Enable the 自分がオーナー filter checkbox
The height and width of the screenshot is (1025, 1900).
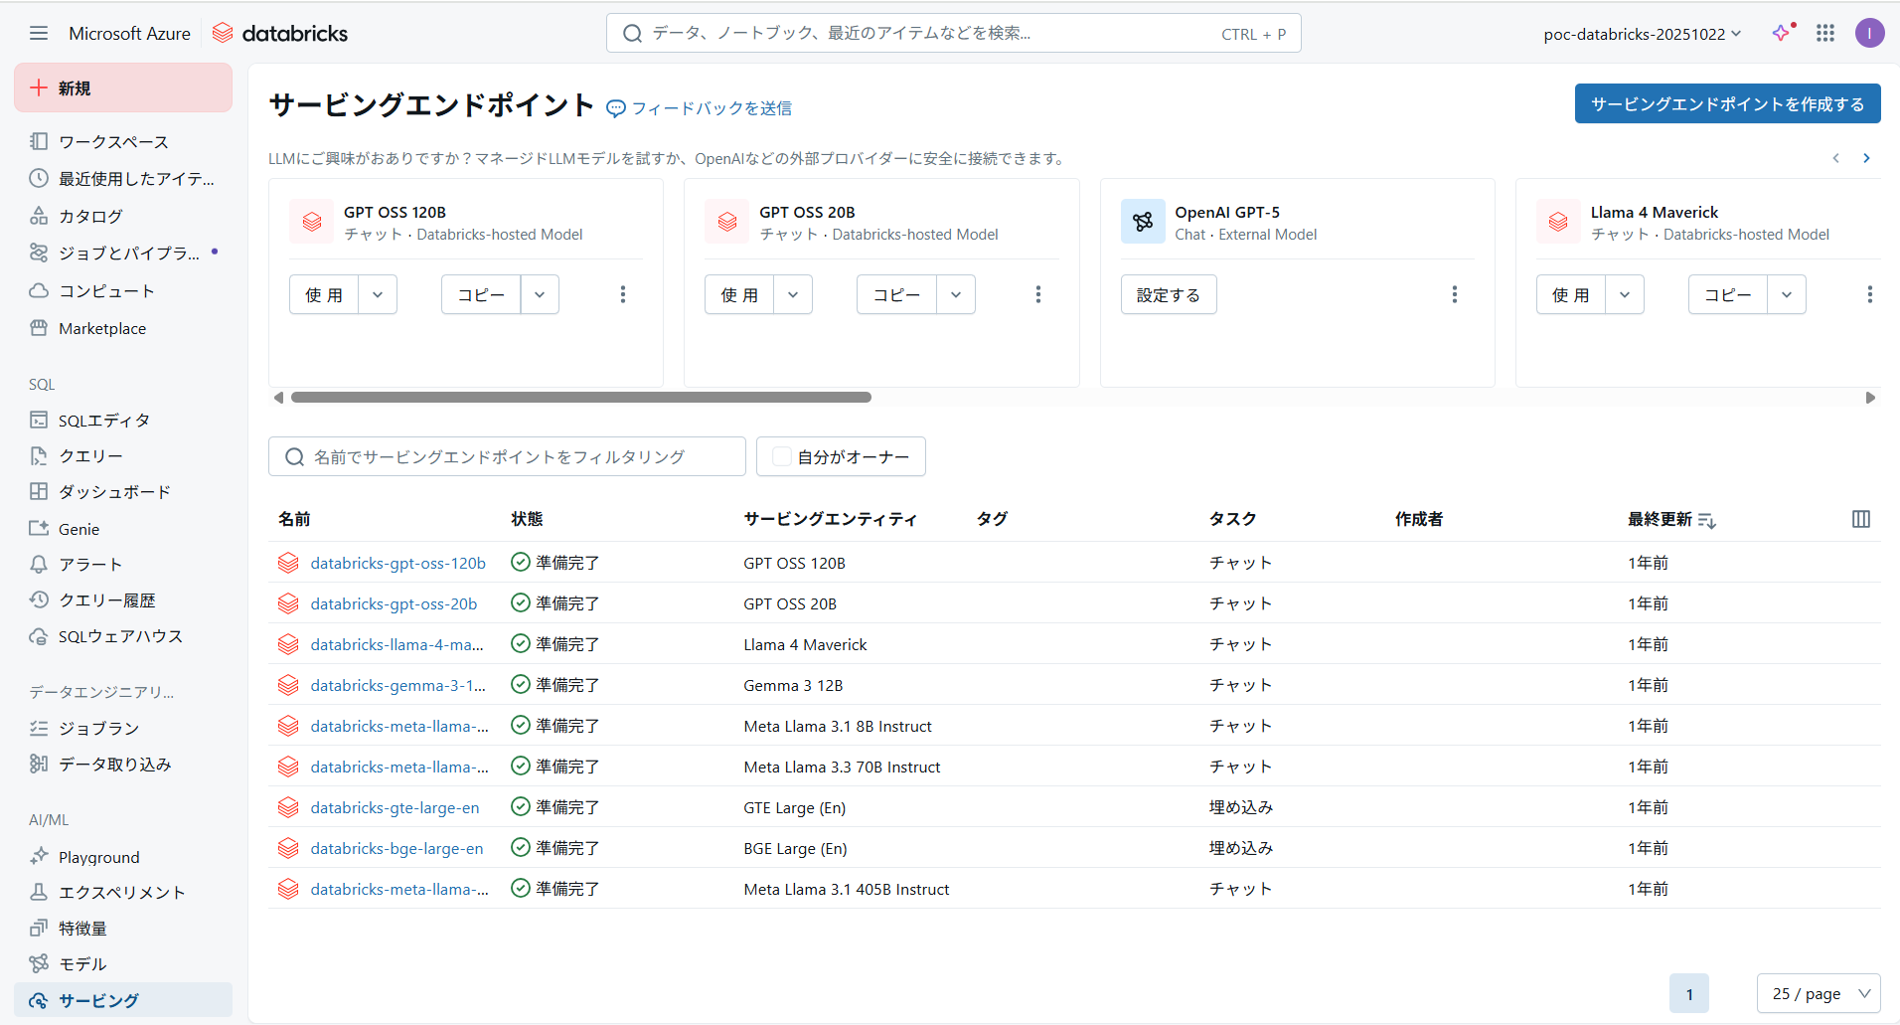tap(781, 456)
